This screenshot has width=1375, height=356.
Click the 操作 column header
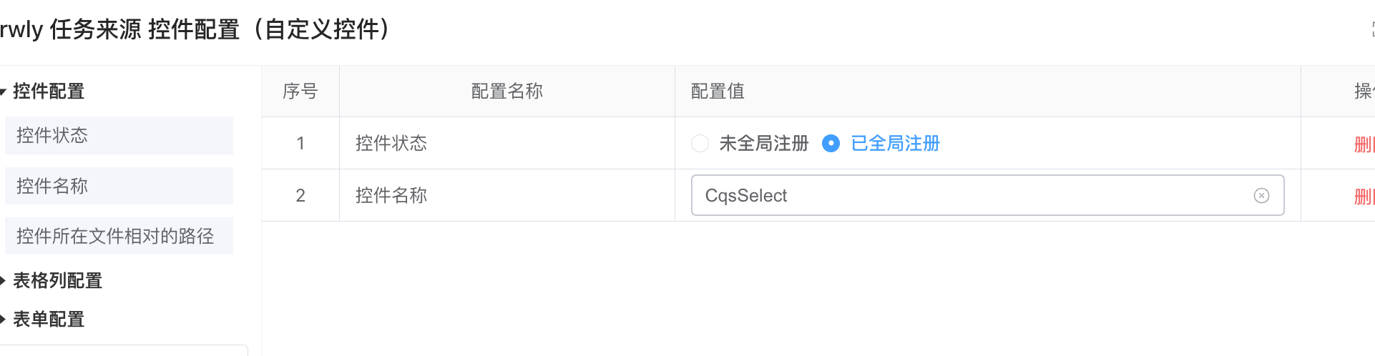pyautogui.click(x=1363, y=92)
